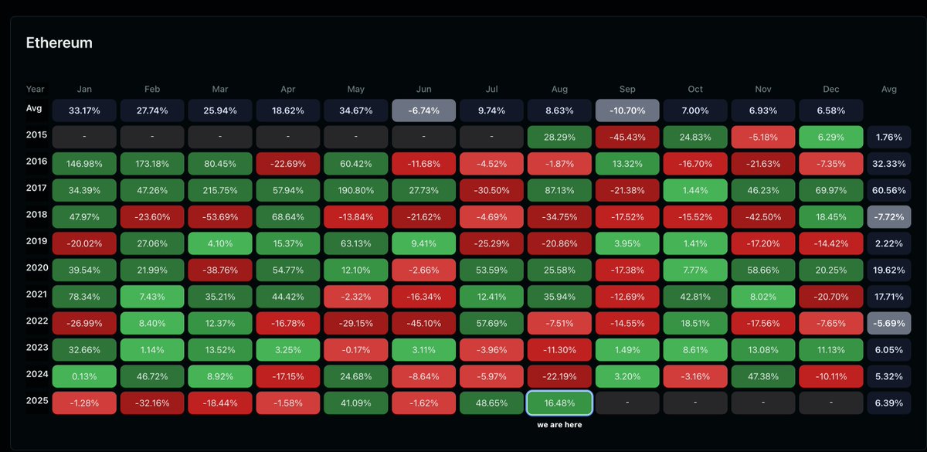Click the 'we are here' caption
Viewport: 927px width, 452px height.
pyautogui.click(x=560, y=425)
